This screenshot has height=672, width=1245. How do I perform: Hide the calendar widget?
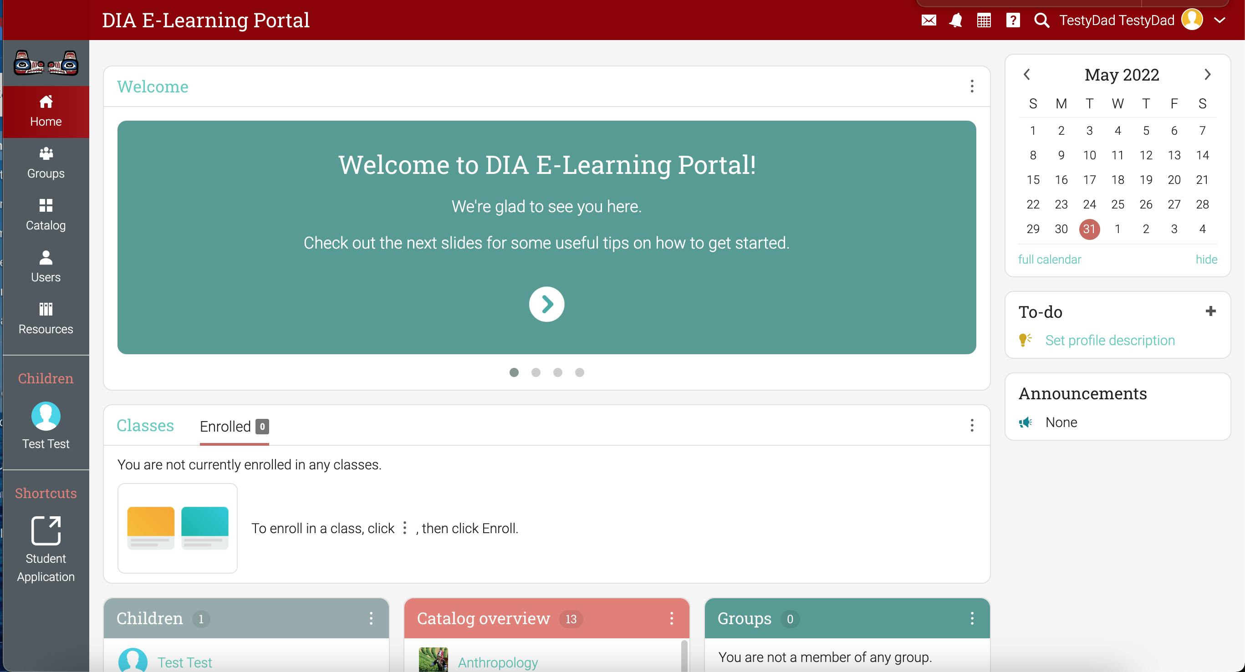(1206, 260)
